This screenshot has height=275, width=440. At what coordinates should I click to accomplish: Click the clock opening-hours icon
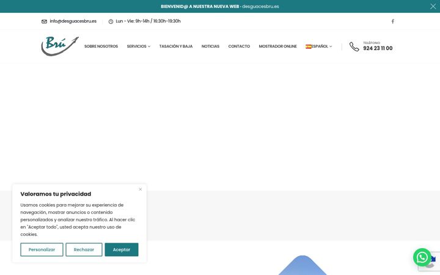(x=111, y=21)
